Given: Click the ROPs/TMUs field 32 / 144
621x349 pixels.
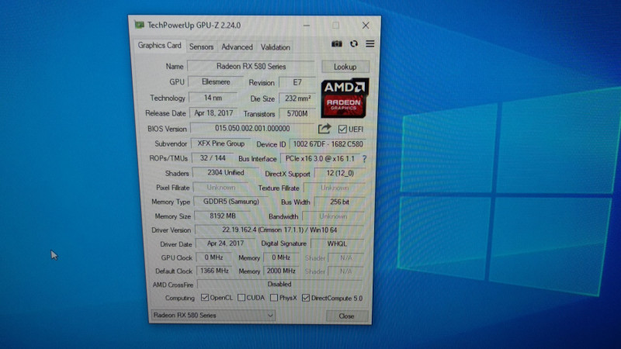Looking at the screenshot, I should point(213,158).
